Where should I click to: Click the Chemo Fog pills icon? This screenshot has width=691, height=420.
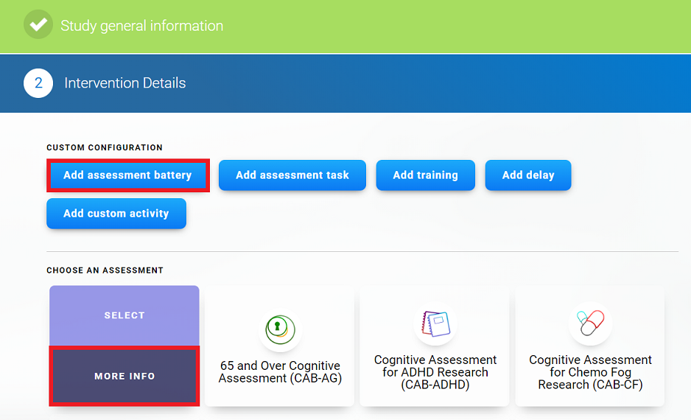point(590,323)
